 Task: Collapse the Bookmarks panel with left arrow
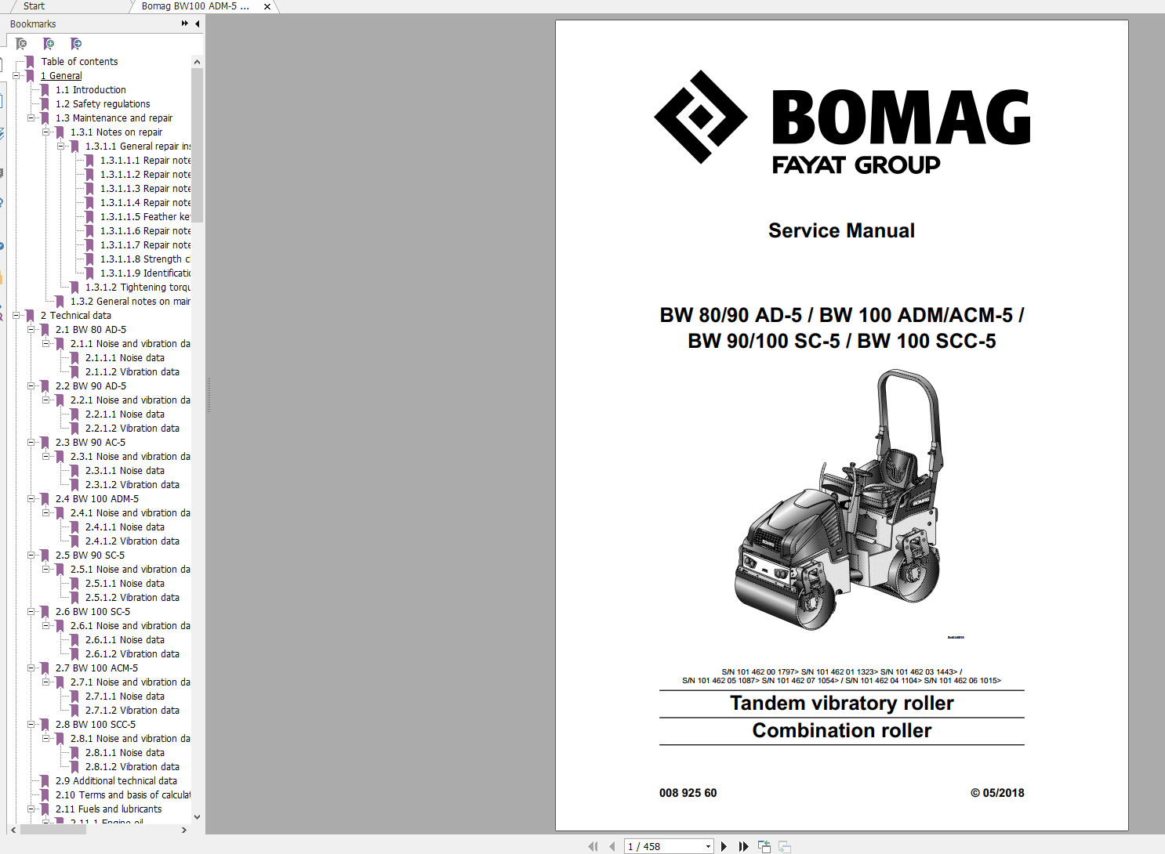point(198,24)
